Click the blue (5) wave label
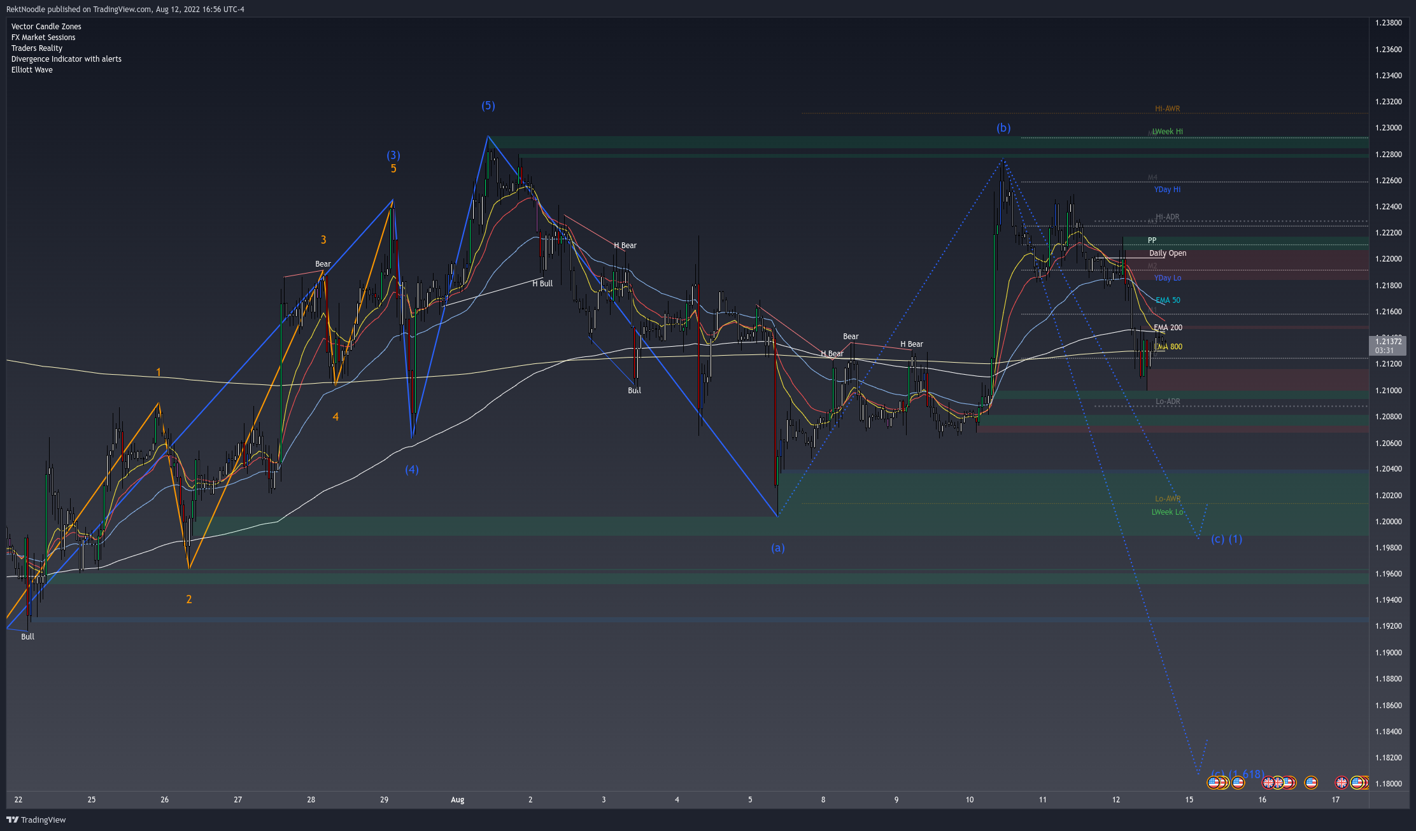 488,106
